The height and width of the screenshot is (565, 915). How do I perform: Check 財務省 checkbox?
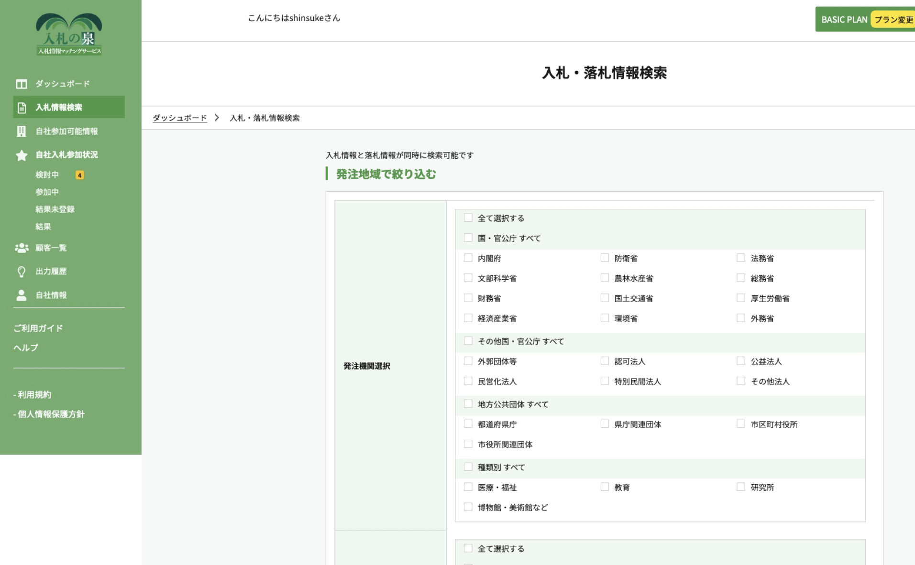coord(468,298)
